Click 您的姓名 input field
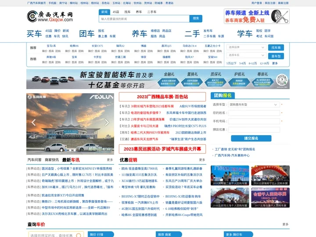This screenshot has height=237, width=316. pyautogui.click(x=254, y=113)
